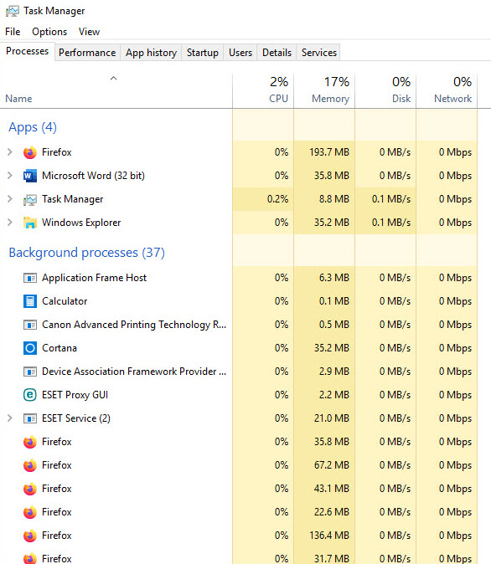Click the Cortana circle icon

point(30,348)
